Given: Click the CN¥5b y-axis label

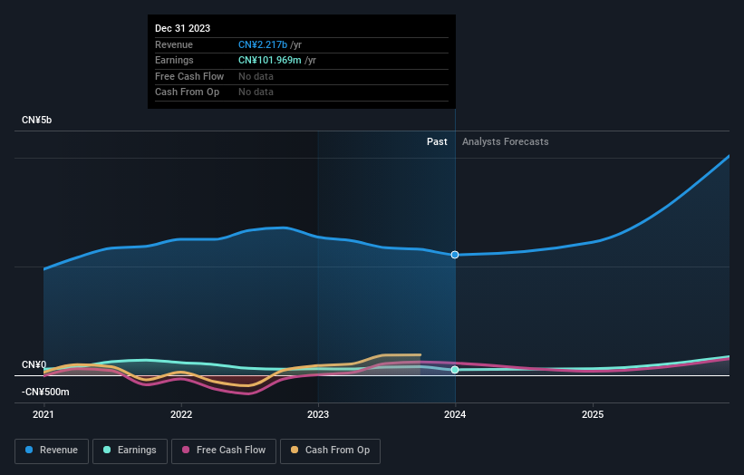Looking at the screenshot, I should [36, 120].
